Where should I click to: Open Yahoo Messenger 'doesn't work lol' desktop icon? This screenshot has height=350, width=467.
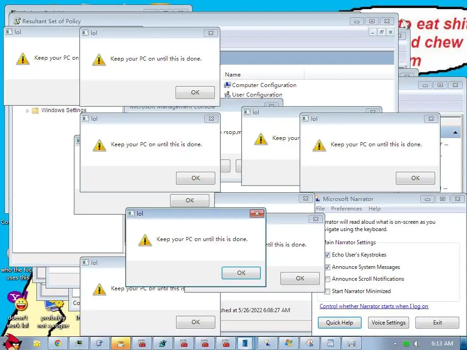click(x=17, y=310)
